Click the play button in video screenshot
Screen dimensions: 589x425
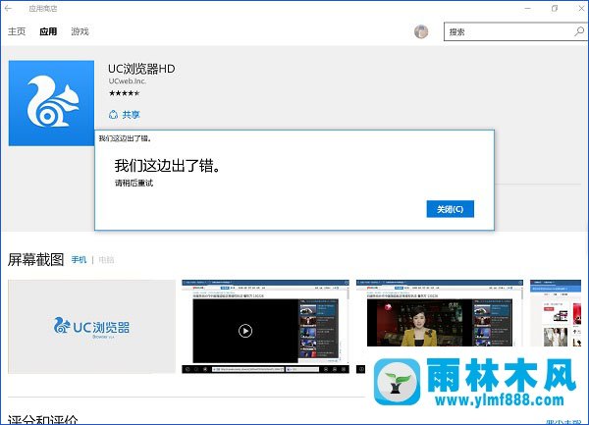tap(245, 331)
